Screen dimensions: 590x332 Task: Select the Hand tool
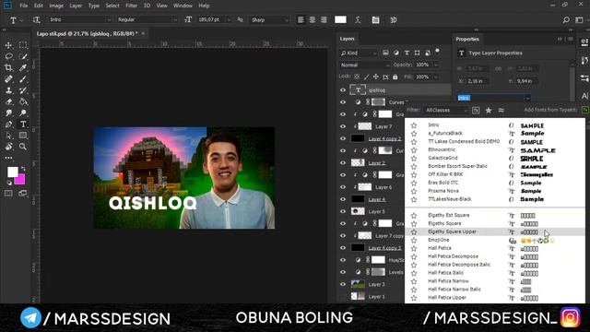(x=8, y=147)
